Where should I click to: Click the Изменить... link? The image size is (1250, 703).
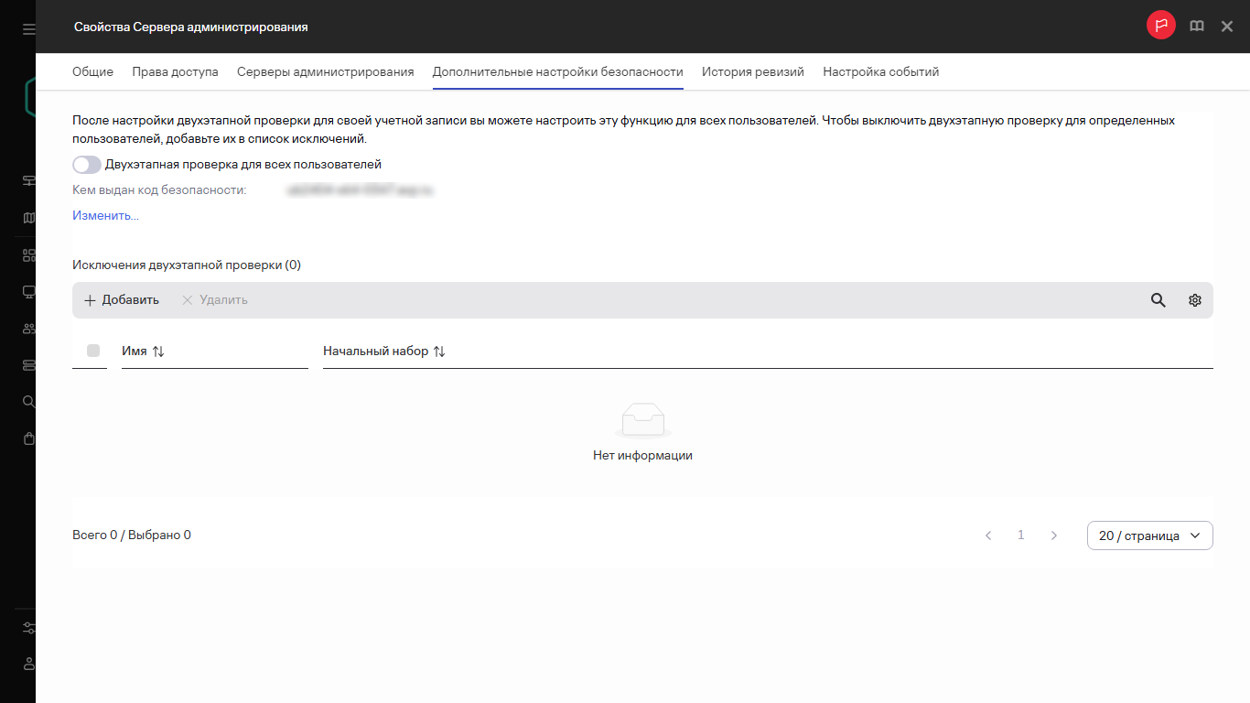point(105,216)
